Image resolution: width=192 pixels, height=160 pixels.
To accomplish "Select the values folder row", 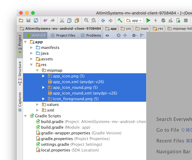I will pyautogui.click(x=84, y=104).
